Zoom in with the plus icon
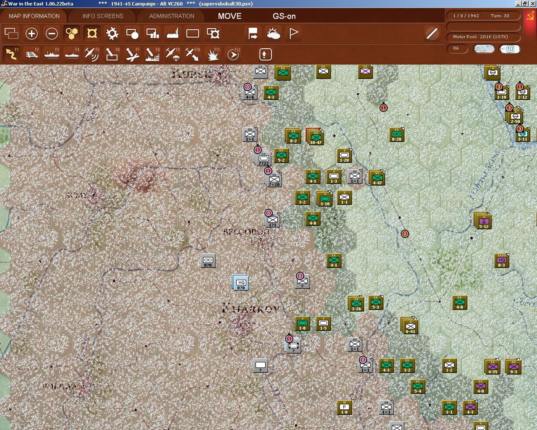The image size is (537, 430). [31, 33]
